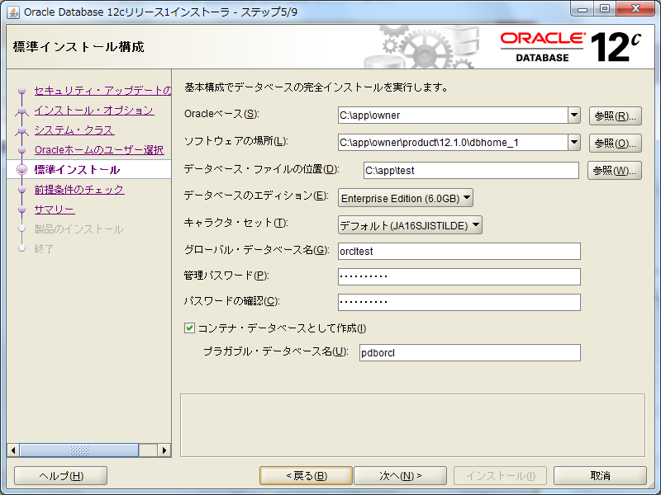Click the データベース・ファイルの位置 field
This screenshot has height=495, width=661.
(x=471, y=170)
